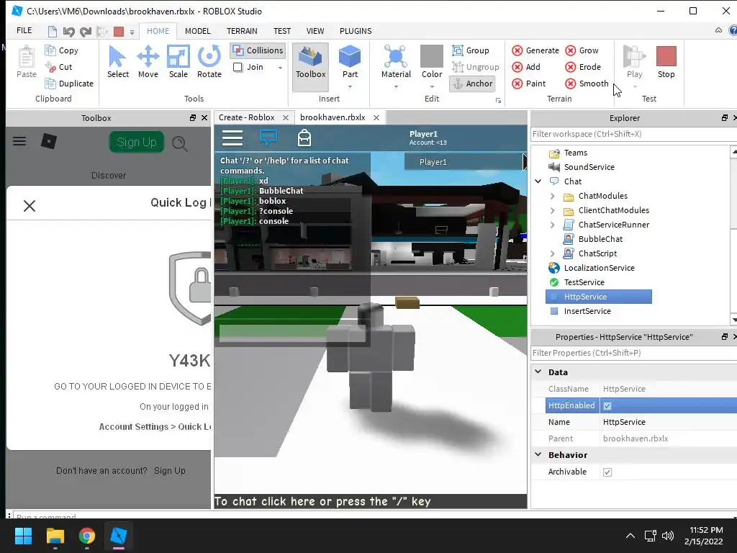Open the in-game hamburger menu
Screen dimensions: 737x553
tap(232, 138)
